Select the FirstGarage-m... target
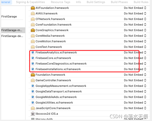The height and width of the screenshot is (121, 152). [13, 30]
